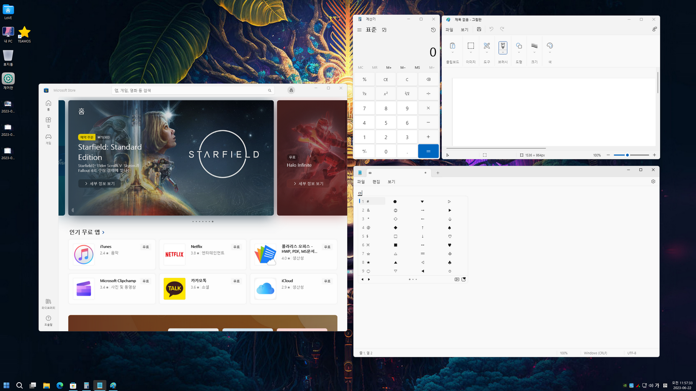Open Microsoft Edge from taskbar
696x391 pixels.
click(60, 385)
